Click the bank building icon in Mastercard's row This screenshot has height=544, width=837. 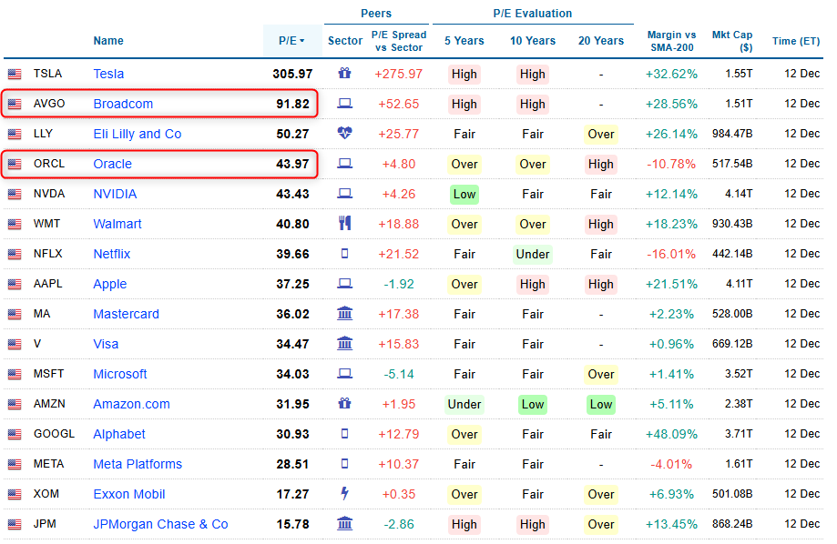click(x=344, y=314)
